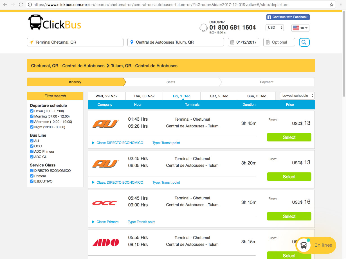
Task: Click the AU logo on 01:43 Hrs trip
Action: 106,124
